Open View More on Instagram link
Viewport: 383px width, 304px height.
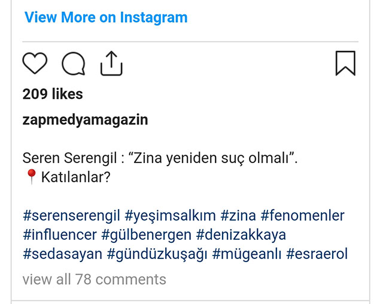coord(106,17)
